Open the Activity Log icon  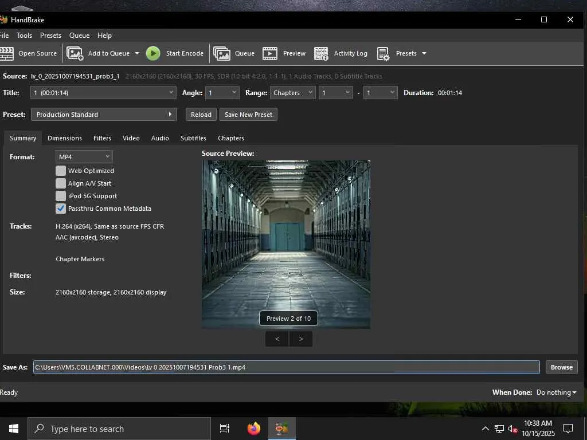[x=321, y=53]
